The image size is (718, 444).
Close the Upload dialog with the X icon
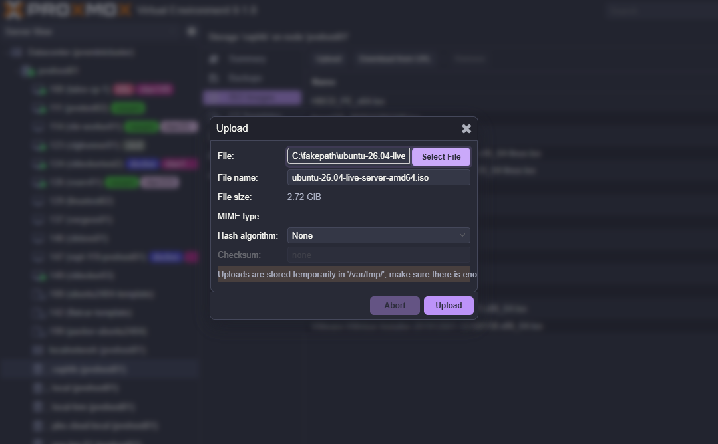coord(466,129)
